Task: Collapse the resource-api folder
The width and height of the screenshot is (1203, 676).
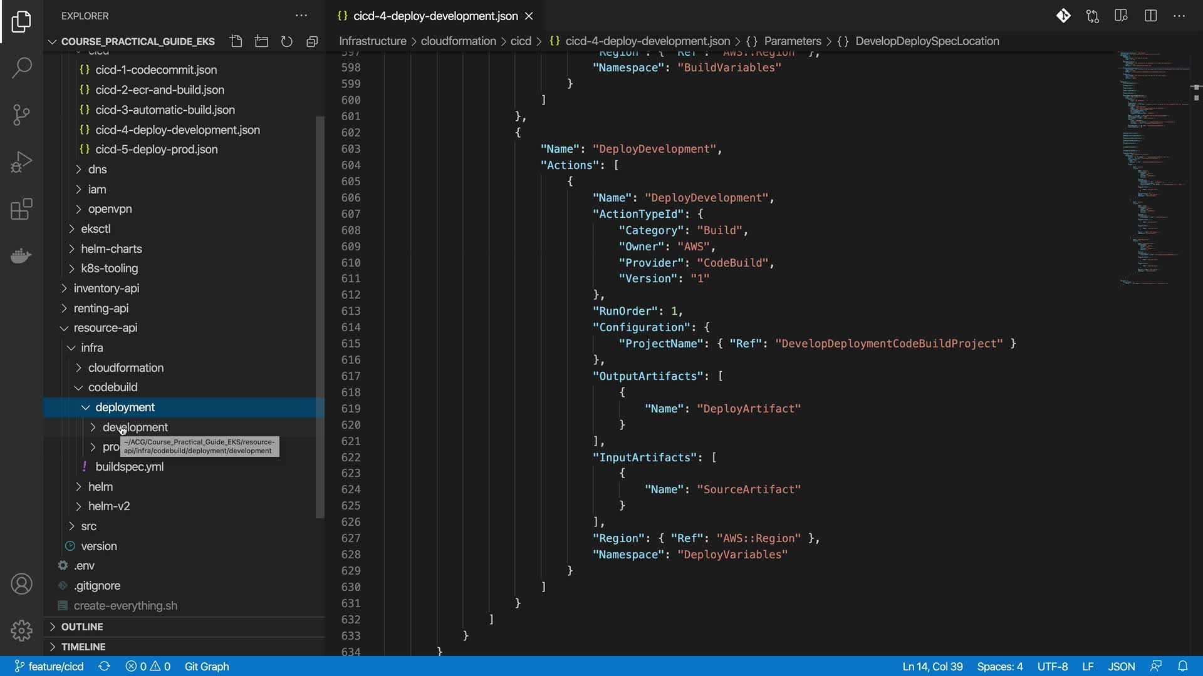Action: [105, 328]
